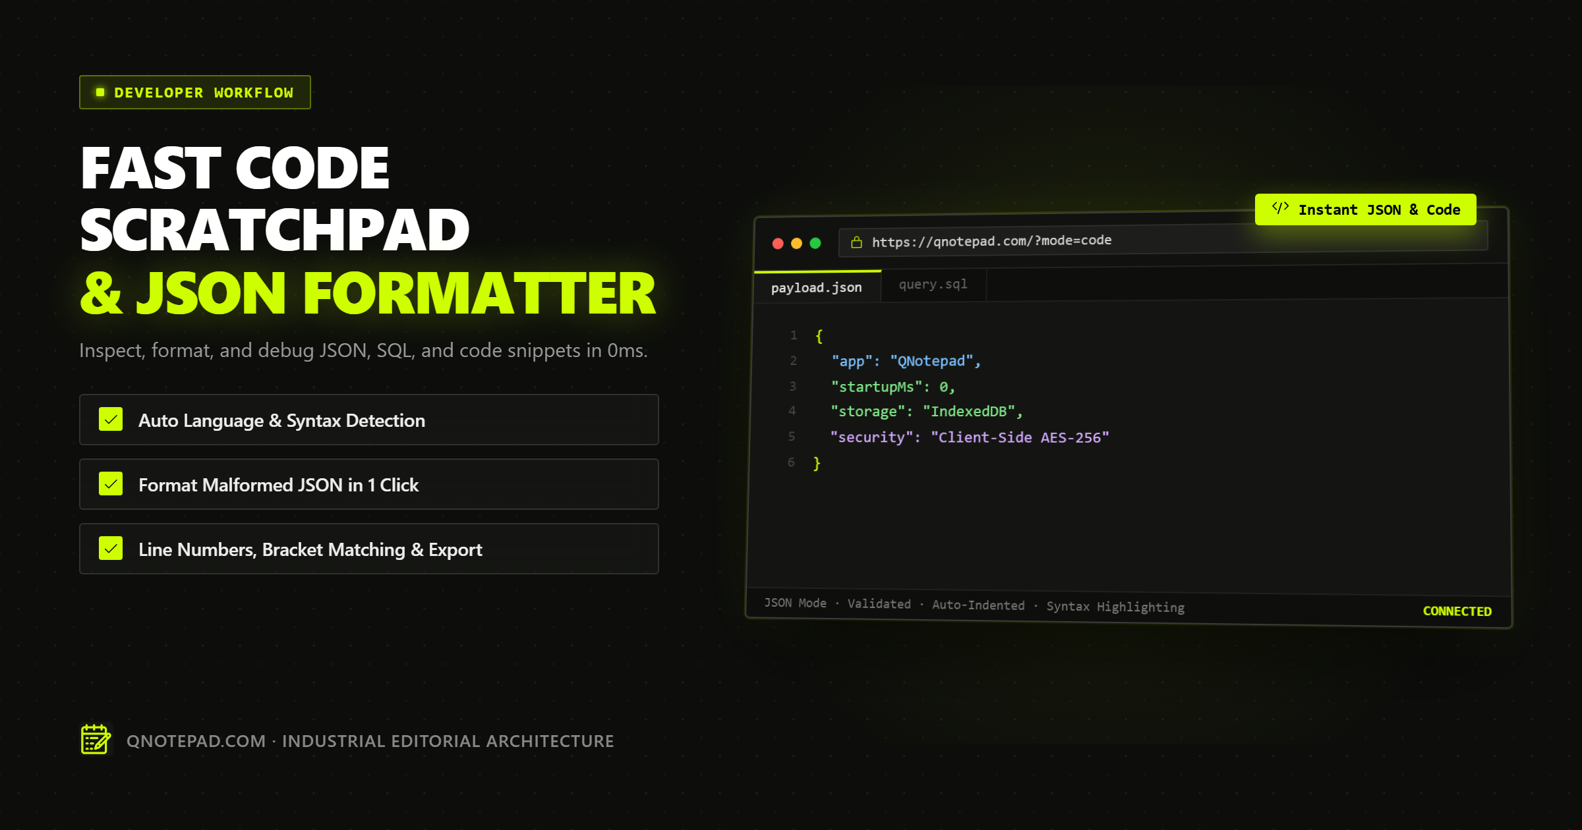Click the opening curly brace on line 1
Image resolution: width=1582 pixels, height=830 pixels.
819,336
